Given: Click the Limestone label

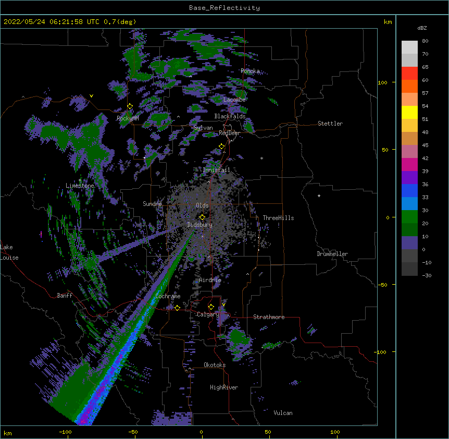Looking at the screenshot, I should 80,186.
